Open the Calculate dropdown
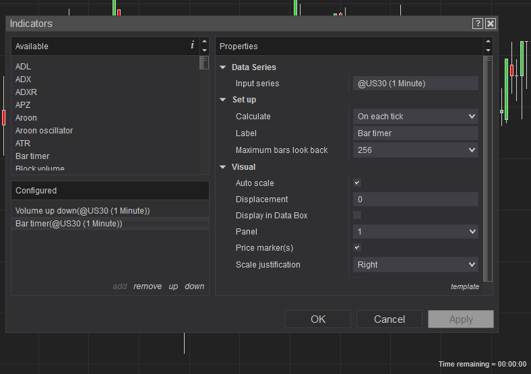Screen dimensions: 531x374 point(416,117)
